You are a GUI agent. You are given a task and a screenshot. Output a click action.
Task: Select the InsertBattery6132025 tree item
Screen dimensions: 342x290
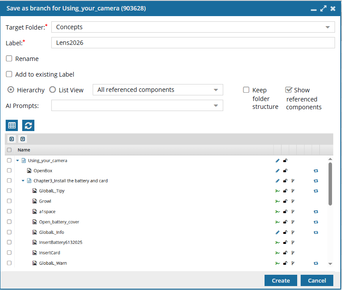(x=60, y=243)
